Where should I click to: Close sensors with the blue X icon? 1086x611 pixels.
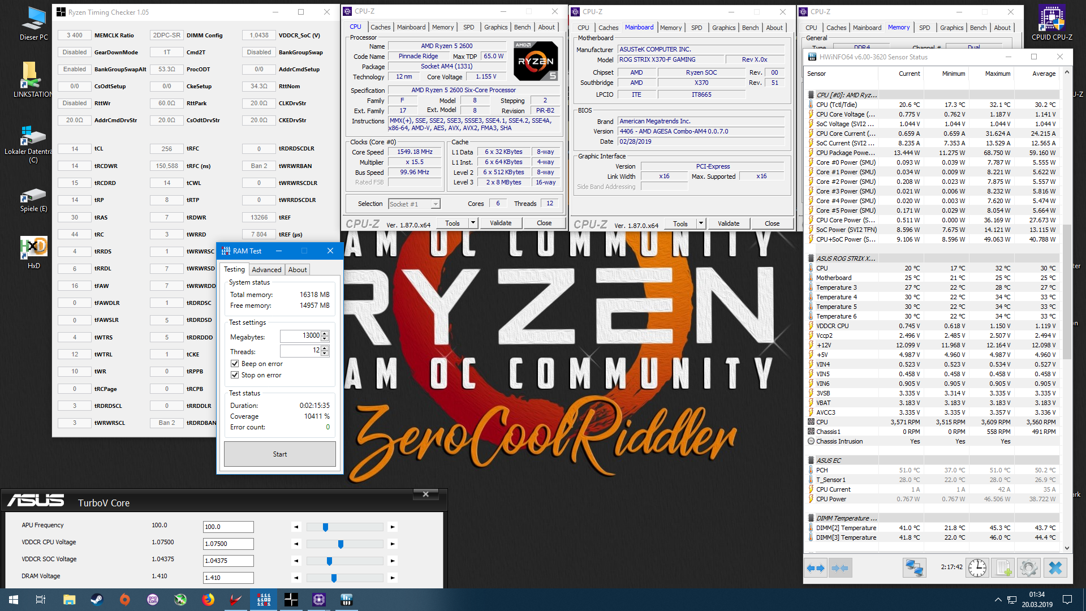coord(1055,567)
